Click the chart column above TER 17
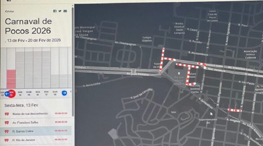This screenshot has height=146, width=263. click(x=46, y=70)
